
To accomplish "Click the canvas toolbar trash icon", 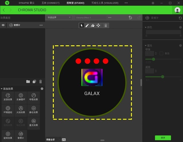I will (x=106, y=25).
